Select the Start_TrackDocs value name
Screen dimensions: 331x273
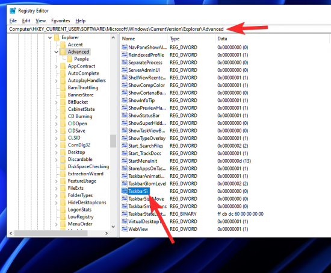coord(145,153)
